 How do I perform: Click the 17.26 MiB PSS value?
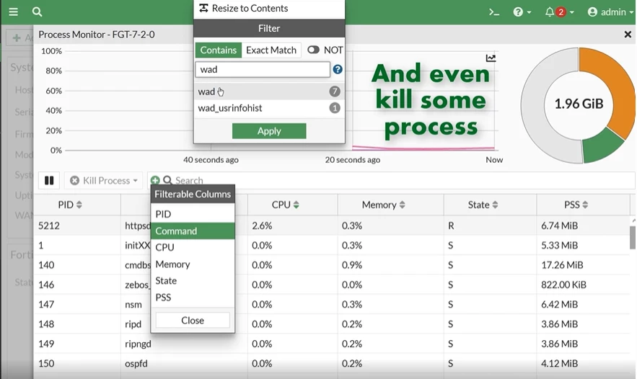pos(562,265)
